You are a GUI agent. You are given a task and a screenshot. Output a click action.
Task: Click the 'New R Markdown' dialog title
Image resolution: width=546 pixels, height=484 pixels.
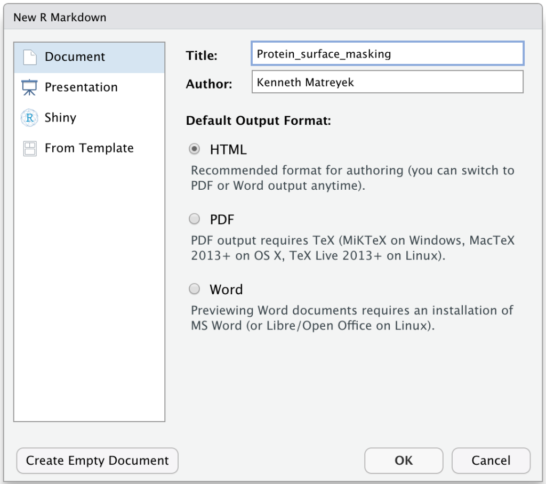point(60,18)
